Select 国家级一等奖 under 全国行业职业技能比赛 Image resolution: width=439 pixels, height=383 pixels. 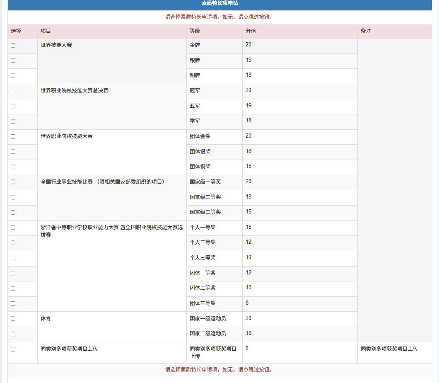(x=12, y=182)
